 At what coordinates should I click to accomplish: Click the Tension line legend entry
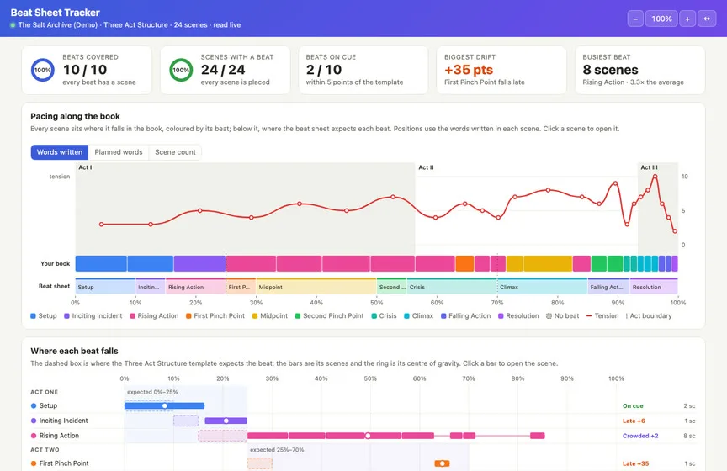point(602,315)
